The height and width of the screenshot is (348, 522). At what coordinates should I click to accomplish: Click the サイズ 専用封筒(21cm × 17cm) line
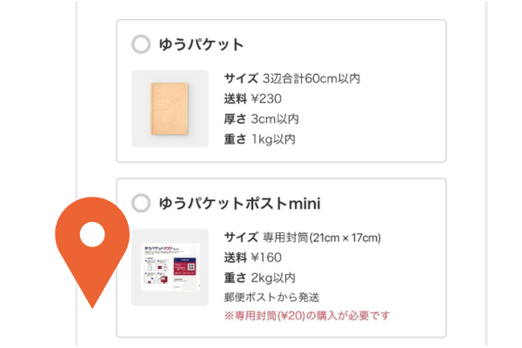click(x=302, y=238)
